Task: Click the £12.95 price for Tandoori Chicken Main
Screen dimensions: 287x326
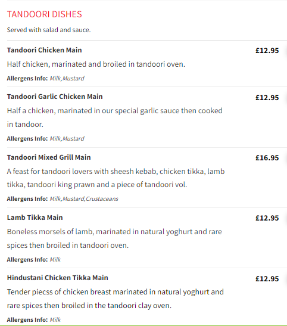Action: click(267, 51)
